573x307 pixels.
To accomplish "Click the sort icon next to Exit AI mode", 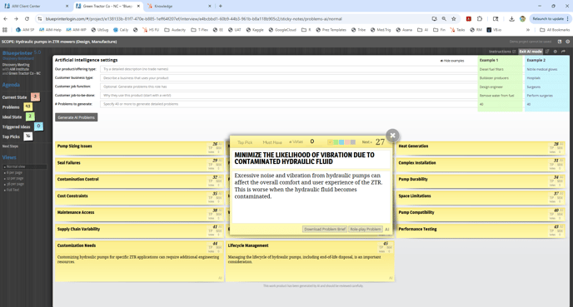I will click(x=547, y=52).
